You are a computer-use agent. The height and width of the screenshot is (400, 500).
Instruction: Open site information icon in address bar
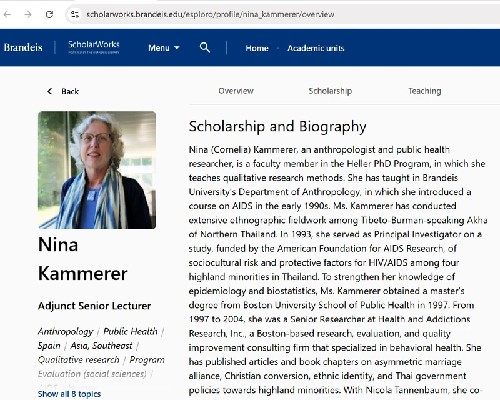pos(75,14)
